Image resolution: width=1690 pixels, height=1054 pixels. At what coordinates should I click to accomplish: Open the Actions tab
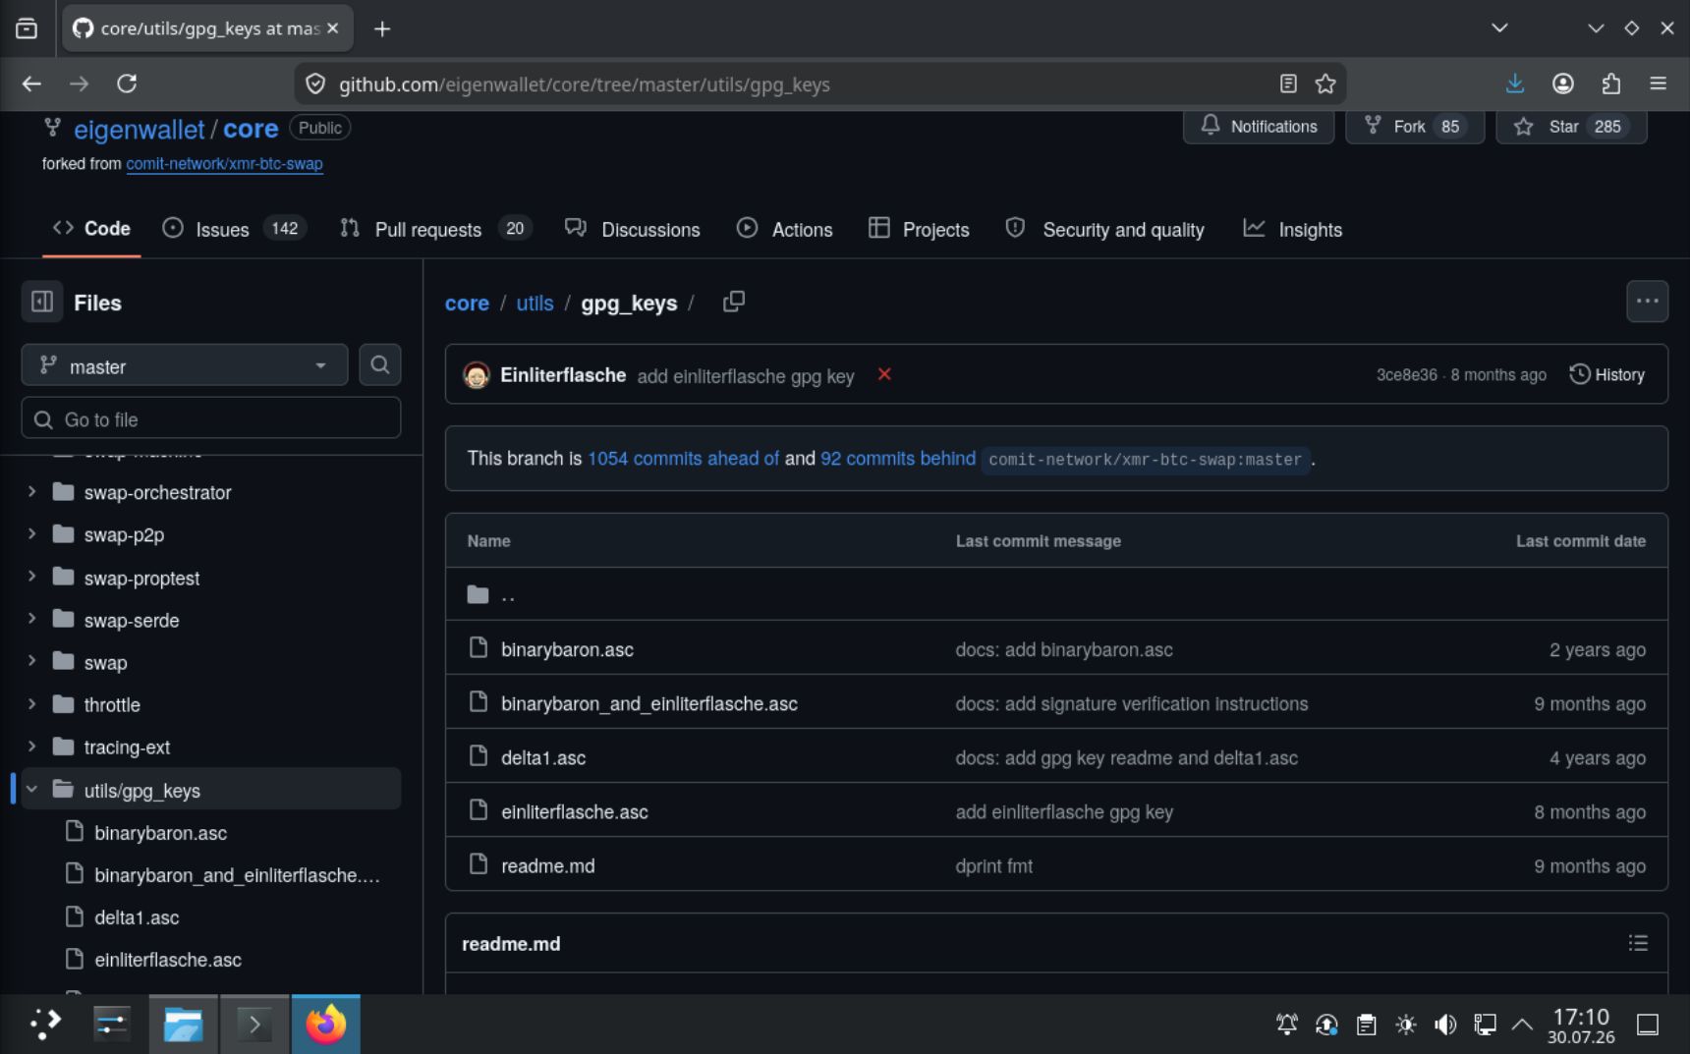784,229
